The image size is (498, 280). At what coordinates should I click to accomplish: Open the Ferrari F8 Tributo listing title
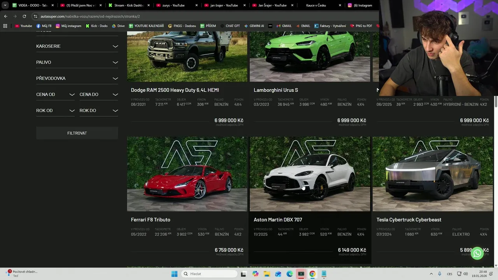(151, 220)
